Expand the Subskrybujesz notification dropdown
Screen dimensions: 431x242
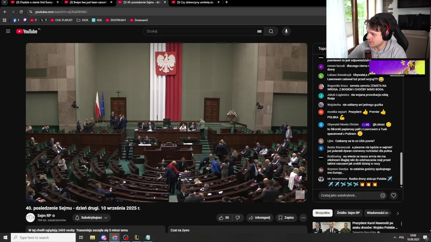tap(91, 218)
